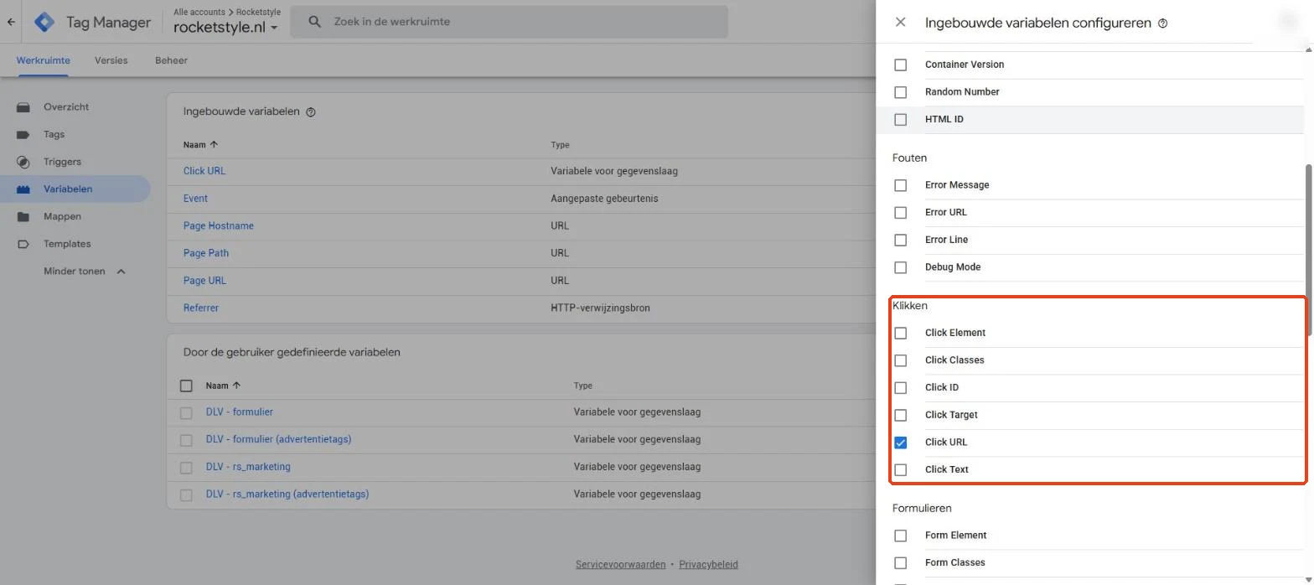Viewport: 1314px width, 585px height.
Task: Select DLV - formulier (advertentietags) row checkbox
Action: click(x=186, y=440)
